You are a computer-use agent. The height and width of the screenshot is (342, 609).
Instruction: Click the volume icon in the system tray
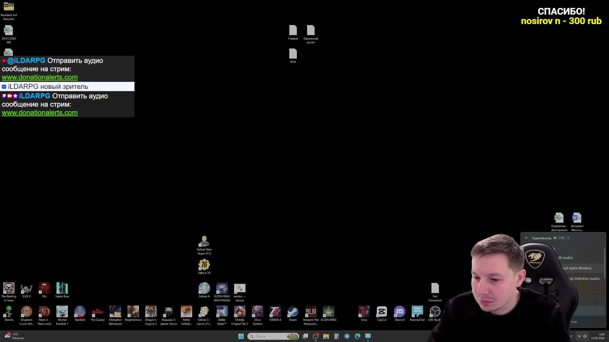point(585,336)
